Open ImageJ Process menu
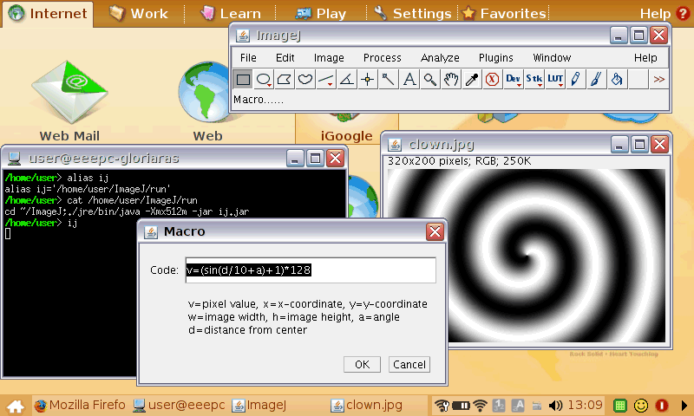Viewport: 694px width, 416px height. [x=382, y=58]
